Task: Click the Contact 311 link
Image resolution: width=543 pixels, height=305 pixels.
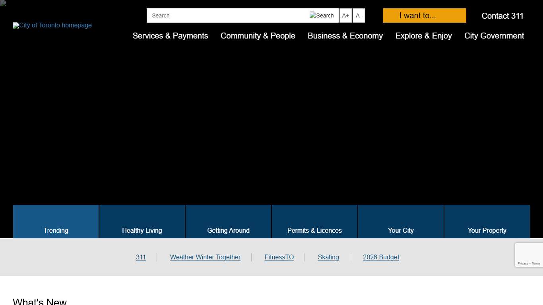Action: [x=502, y=16]
